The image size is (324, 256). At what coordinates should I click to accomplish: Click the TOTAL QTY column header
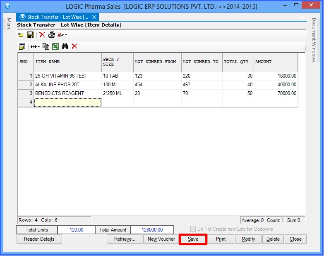[238, 62]
